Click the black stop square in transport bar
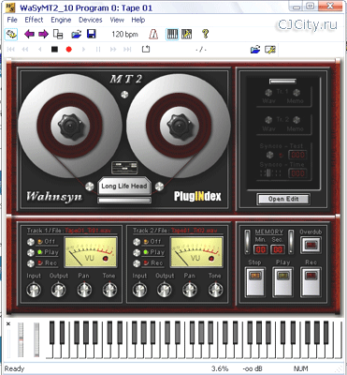347x375 pixels. click(x=54, y=49)
